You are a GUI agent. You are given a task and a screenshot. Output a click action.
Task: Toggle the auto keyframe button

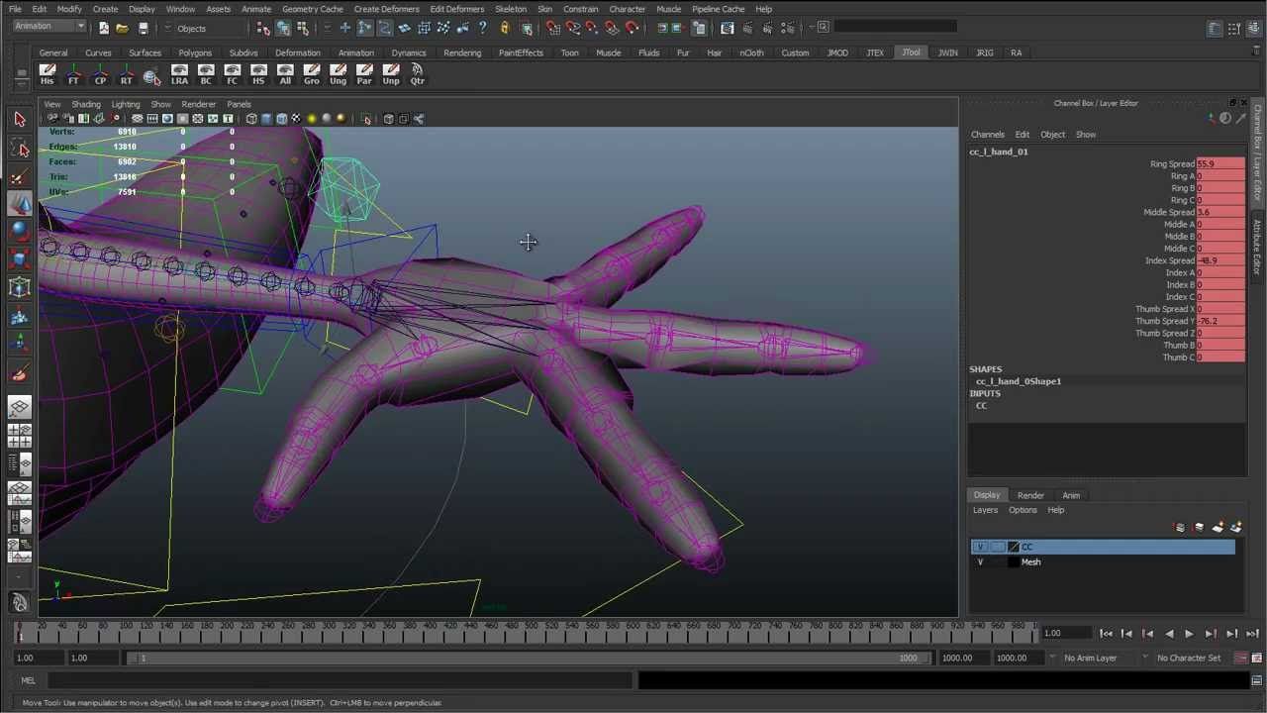point(1241,658)
